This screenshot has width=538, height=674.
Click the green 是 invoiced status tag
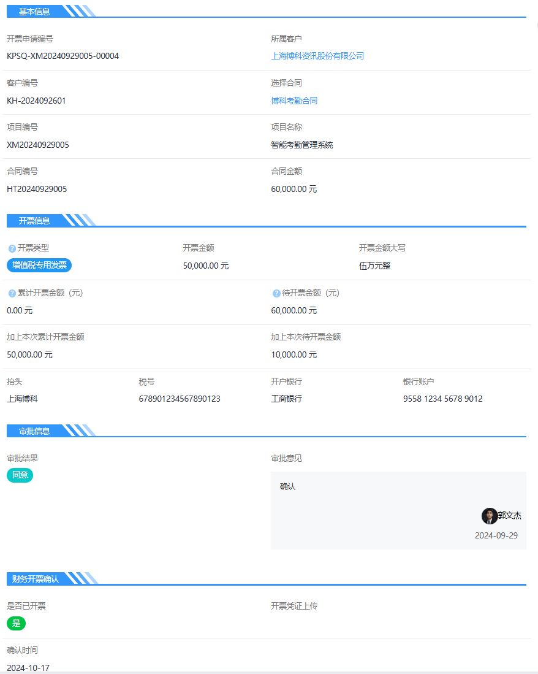pyautogui.click(x=16, y=623)
